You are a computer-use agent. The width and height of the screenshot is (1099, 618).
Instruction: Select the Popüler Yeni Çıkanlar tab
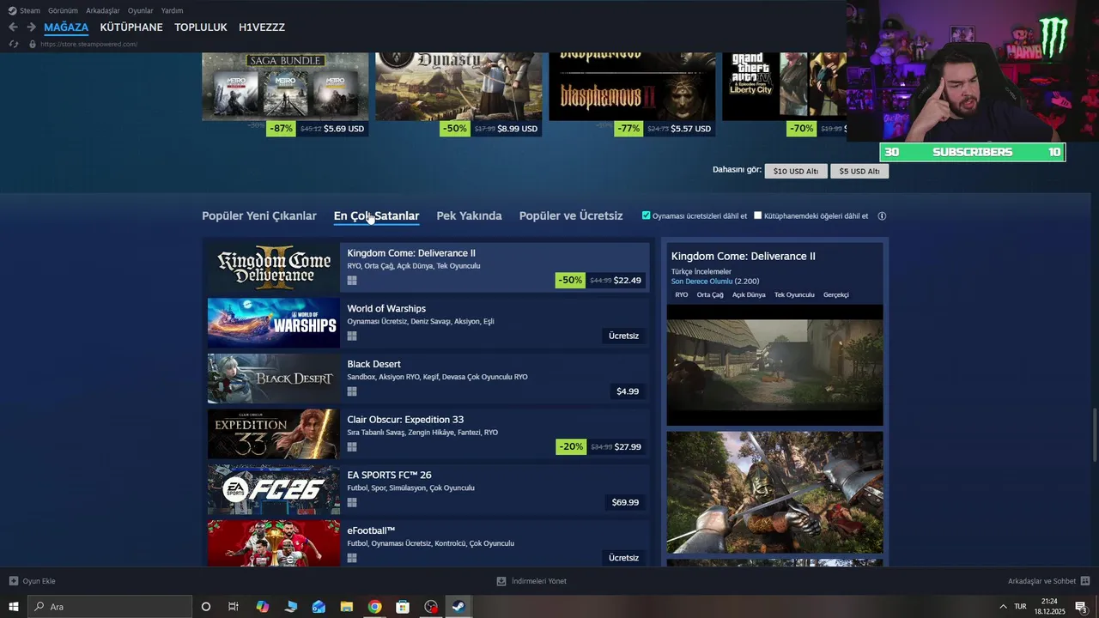pos(259,216)
